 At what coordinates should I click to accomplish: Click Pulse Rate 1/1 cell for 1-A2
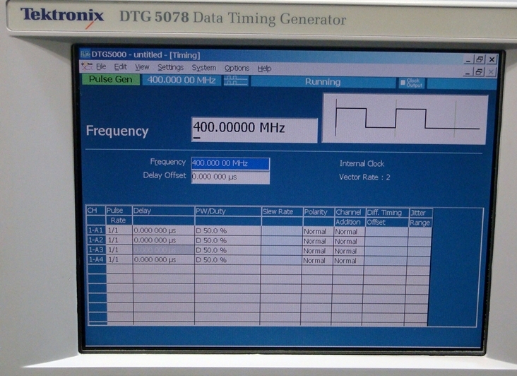coord(119,240)
